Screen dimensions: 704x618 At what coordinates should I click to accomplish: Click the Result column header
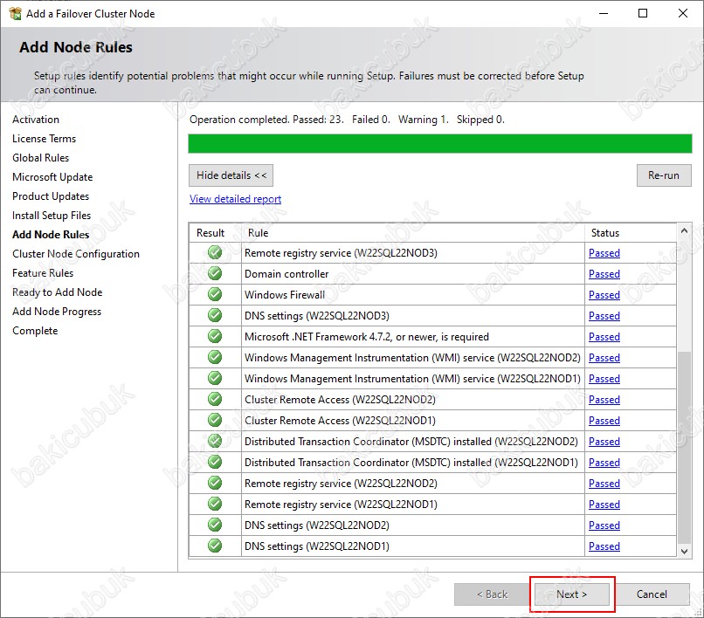coord(215,233)
